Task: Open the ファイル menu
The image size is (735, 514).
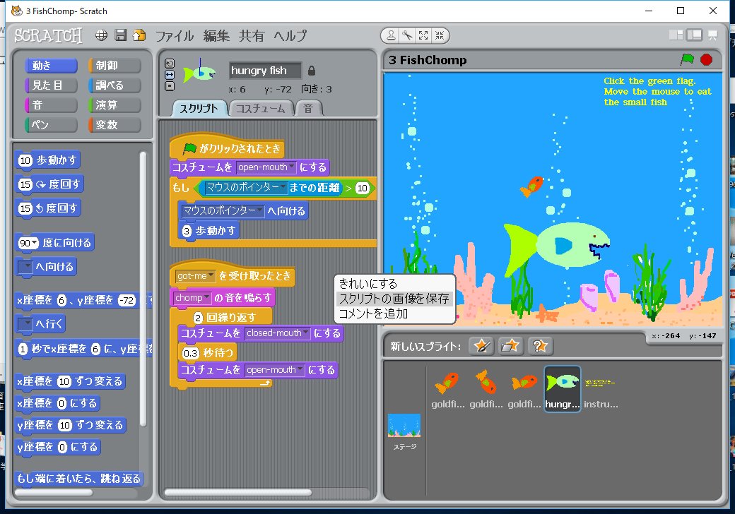Action: pos(175,35)
